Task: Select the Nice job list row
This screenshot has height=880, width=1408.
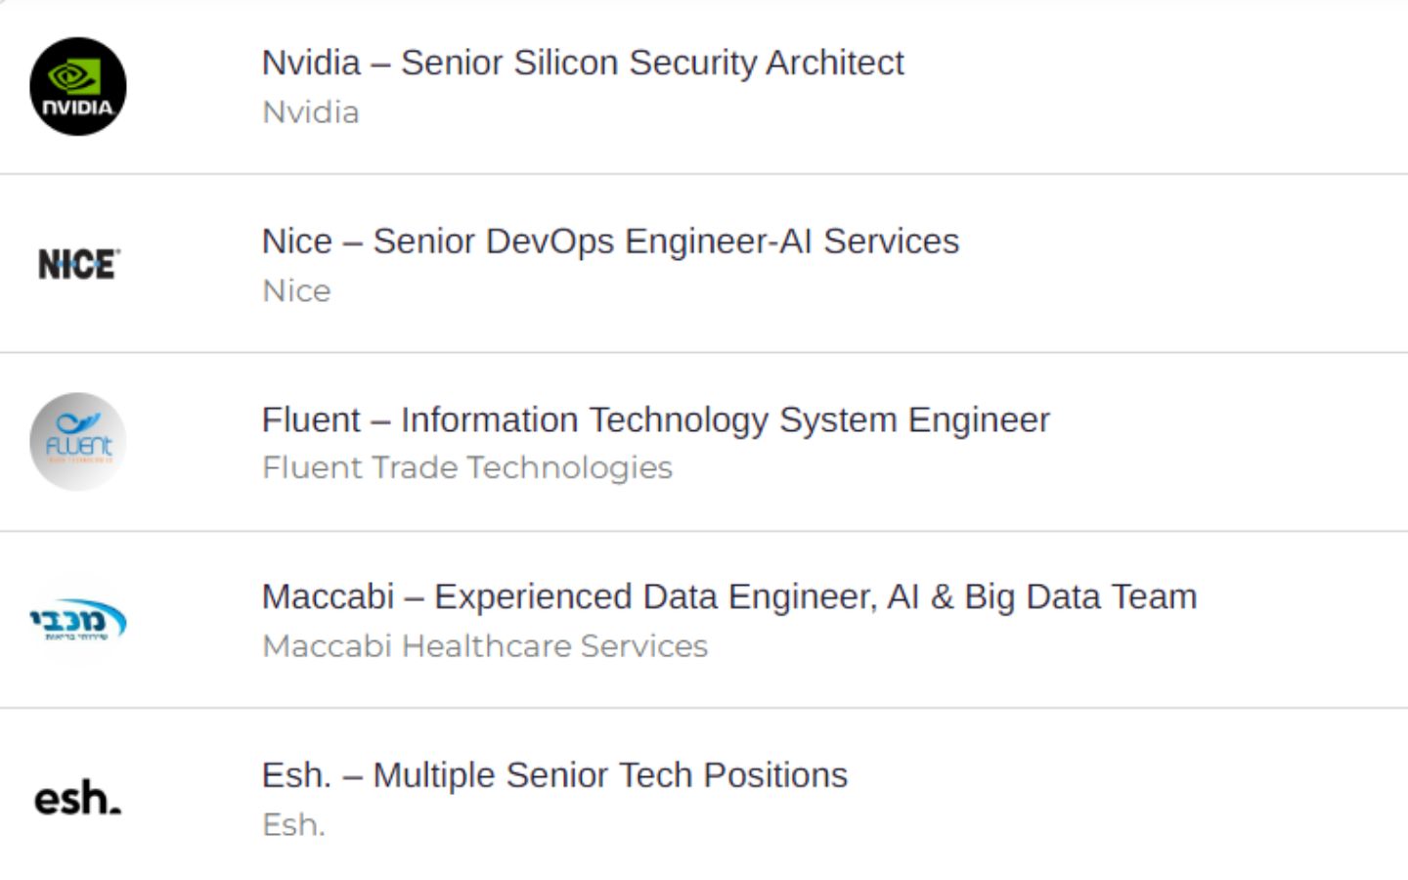Action: (704, 264)
